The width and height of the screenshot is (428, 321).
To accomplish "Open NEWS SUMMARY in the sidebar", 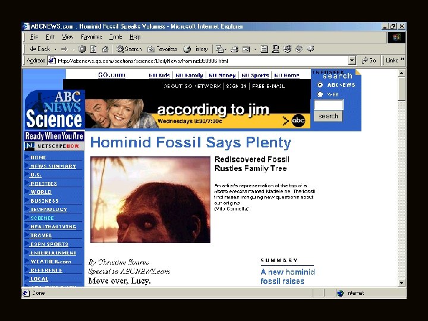I will (x=53, y=166).
